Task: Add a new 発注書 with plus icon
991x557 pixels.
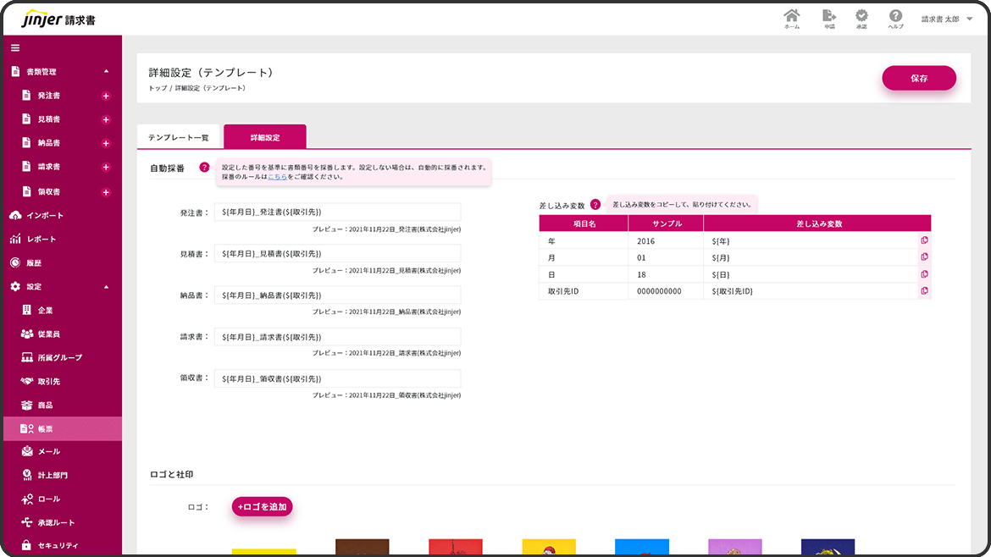Action: tap(106, 96)
